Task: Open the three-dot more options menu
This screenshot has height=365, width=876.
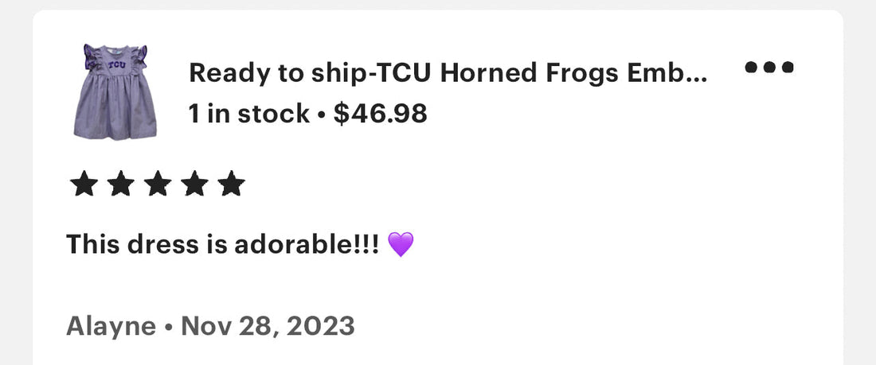Action: coord(769,68)
